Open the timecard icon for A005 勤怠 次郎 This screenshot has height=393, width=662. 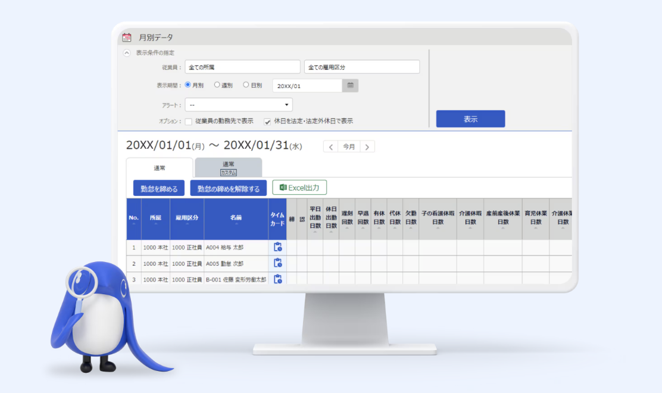[x=277, y=263]
